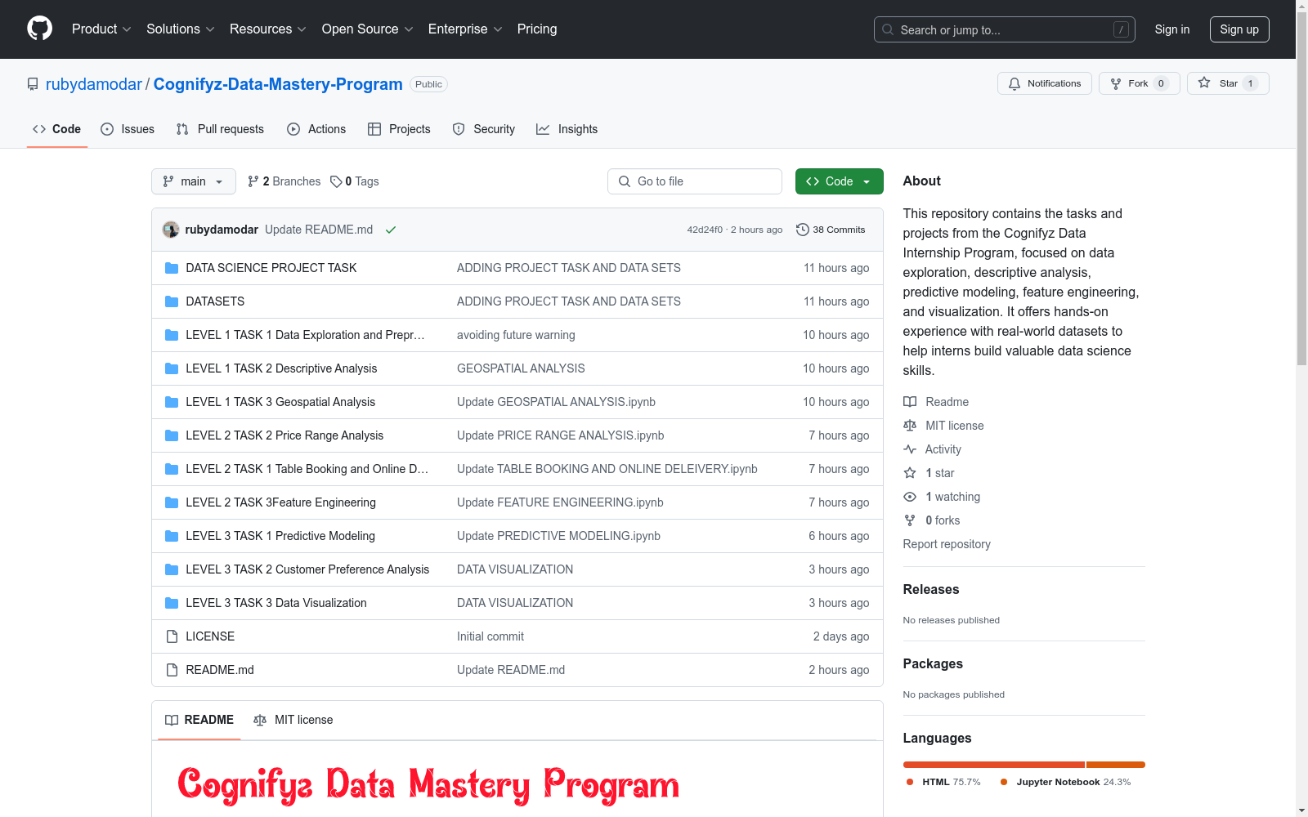Click the Report repository link
This screenshot has height=817, width=1308.
947,544
